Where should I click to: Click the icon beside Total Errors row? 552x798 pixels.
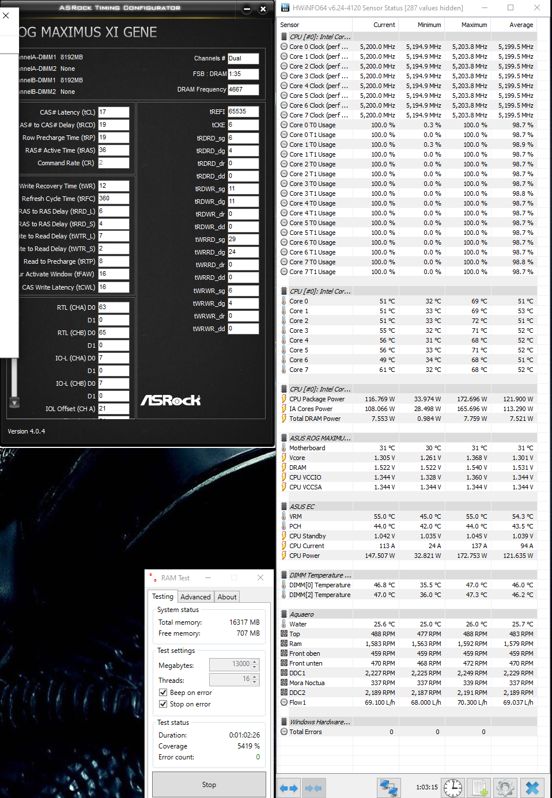coord(284,732)
